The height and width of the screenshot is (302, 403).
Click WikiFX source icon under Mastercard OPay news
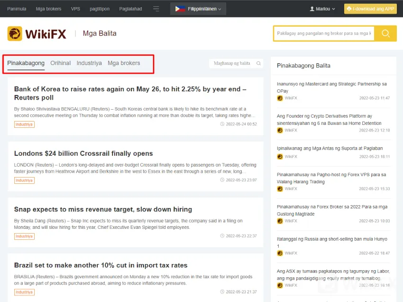pyautogui.click(x=280, y=98)
